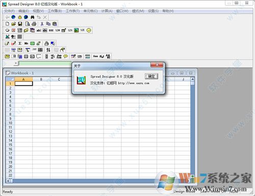Open the 文件(F) menu
The image size is (255, 196).
tap(9, 11)
